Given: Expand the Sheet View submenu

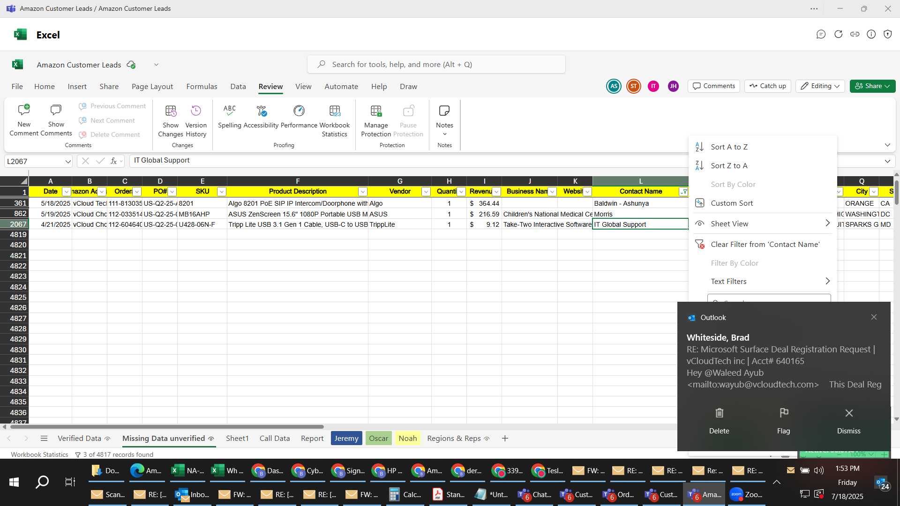Looking at the screenshot, I should [x=763, y=224].
